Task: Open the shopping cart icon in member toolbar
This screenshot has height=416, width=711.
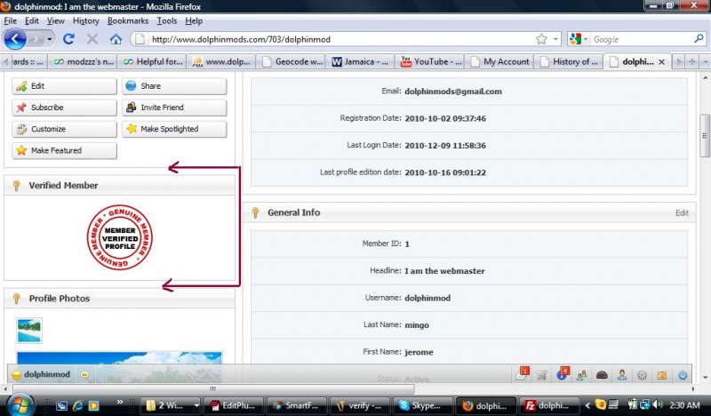Action: (x=541, y=375)
